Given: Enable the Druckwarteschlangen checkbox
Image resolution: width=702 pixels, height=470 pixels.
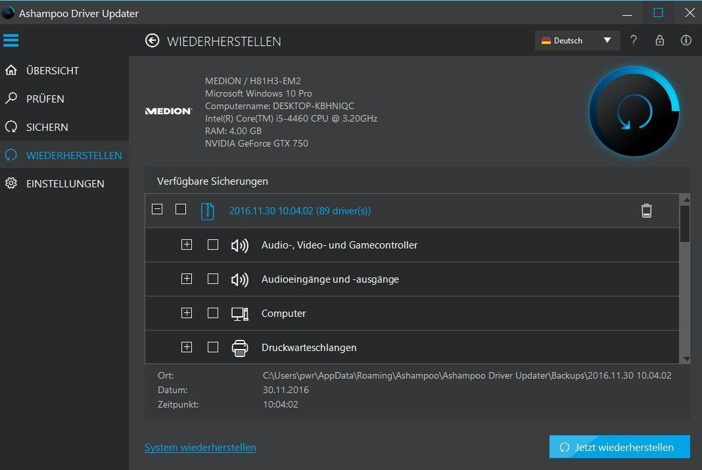Looking at the screenshot, I should click(213, 347).
